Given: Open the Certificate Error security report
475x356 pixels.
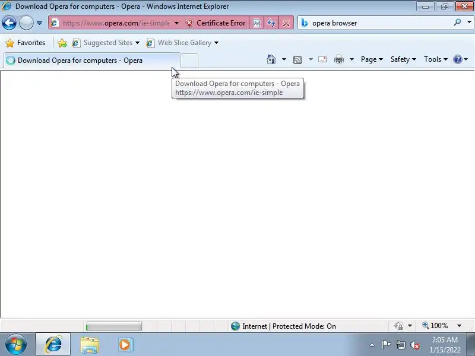Looking at the screenshot, I should 216,23.
